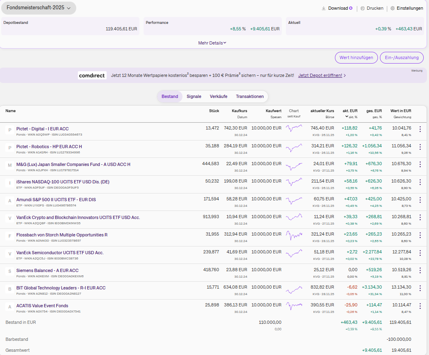Viewport: 429px width, 355px height.
Task: Click the printer icon next to Drucken
Action: click(363, 8)
